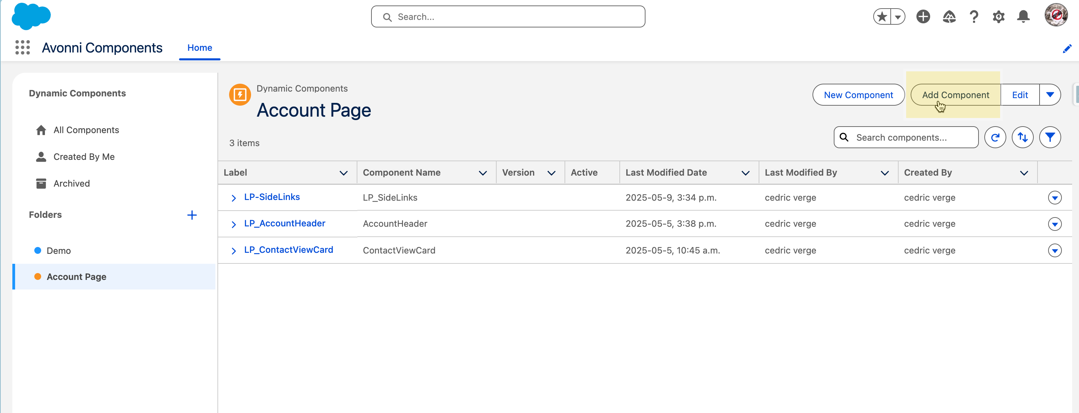Image resolution: width=1079 pixels, height=413 pixels.
Task: Click the global create plus icon
Action: (923, 17)
